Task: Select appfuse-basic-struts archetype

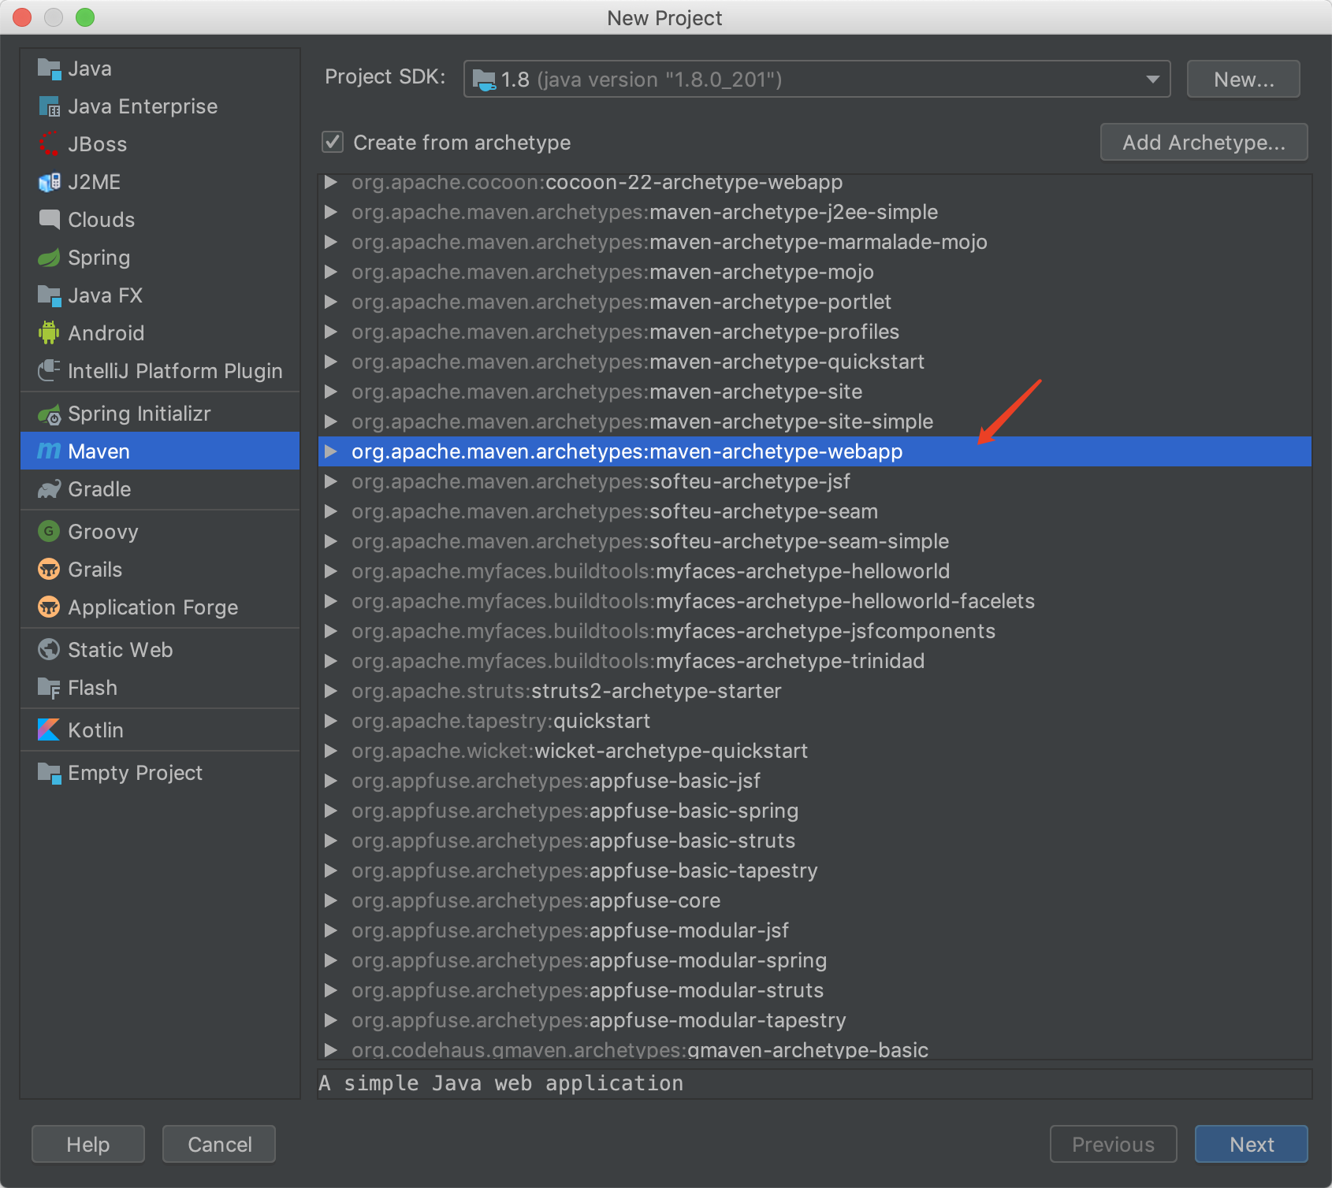Action: click(815, 841)
